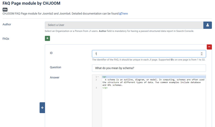This screenshot has height=127, width=215.
Task: Click line number 3 in editor gutter
Action: [96, 88]
